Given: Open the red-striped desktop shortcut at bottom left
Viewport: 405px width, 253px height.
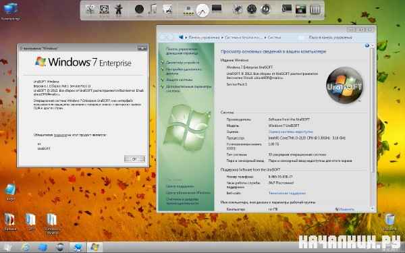Looking at the screenshot, I should pyautogui.click(x=10, y=221).
